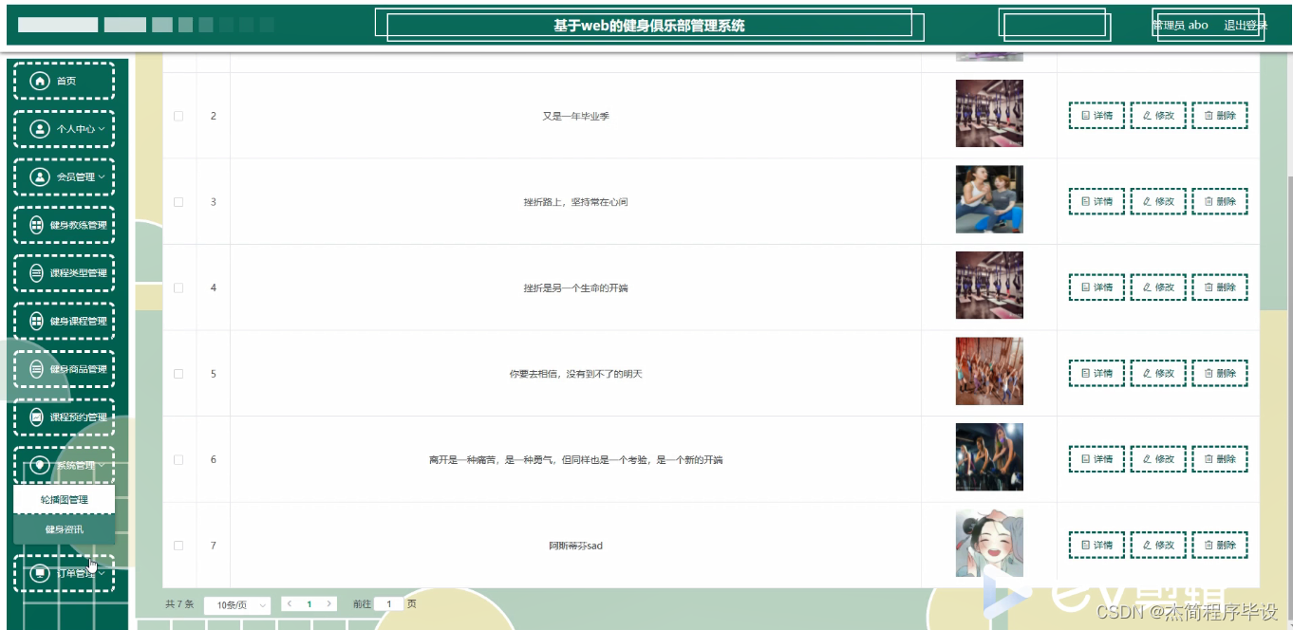Image resolution: width=1293 pixels, height=630 pixels.
Task: Click the 课程类型管理 course type icon
Action: [x=38, y=272]
